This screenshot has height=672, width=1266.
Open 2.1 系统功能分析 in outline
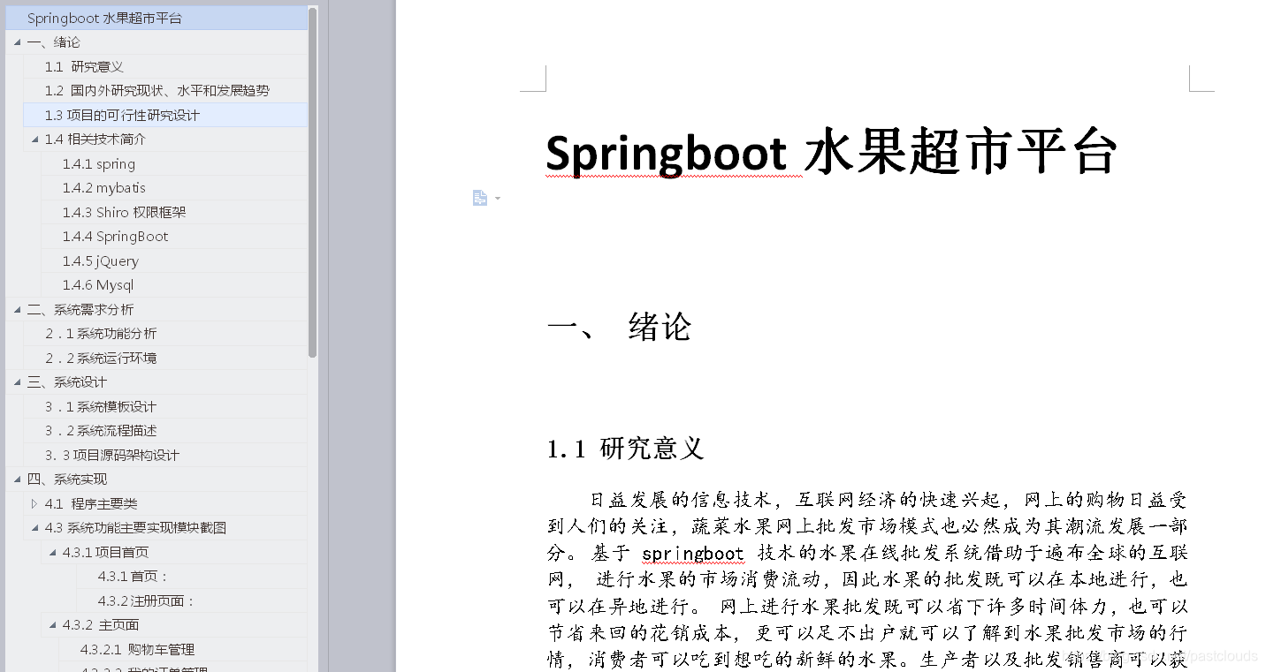pyautogui.click(x=165, y=334)
